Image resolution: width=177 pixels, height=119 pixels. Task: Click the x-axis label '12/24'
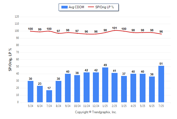96,106
